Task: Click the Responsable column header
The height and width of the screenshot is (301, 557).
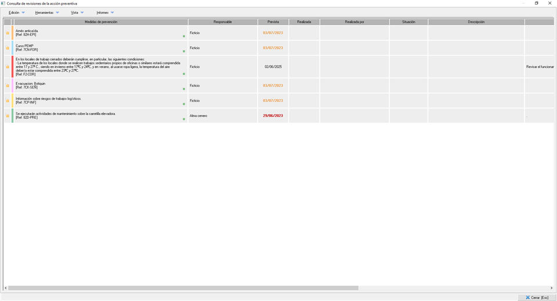Action: click(x=223, y=22)
